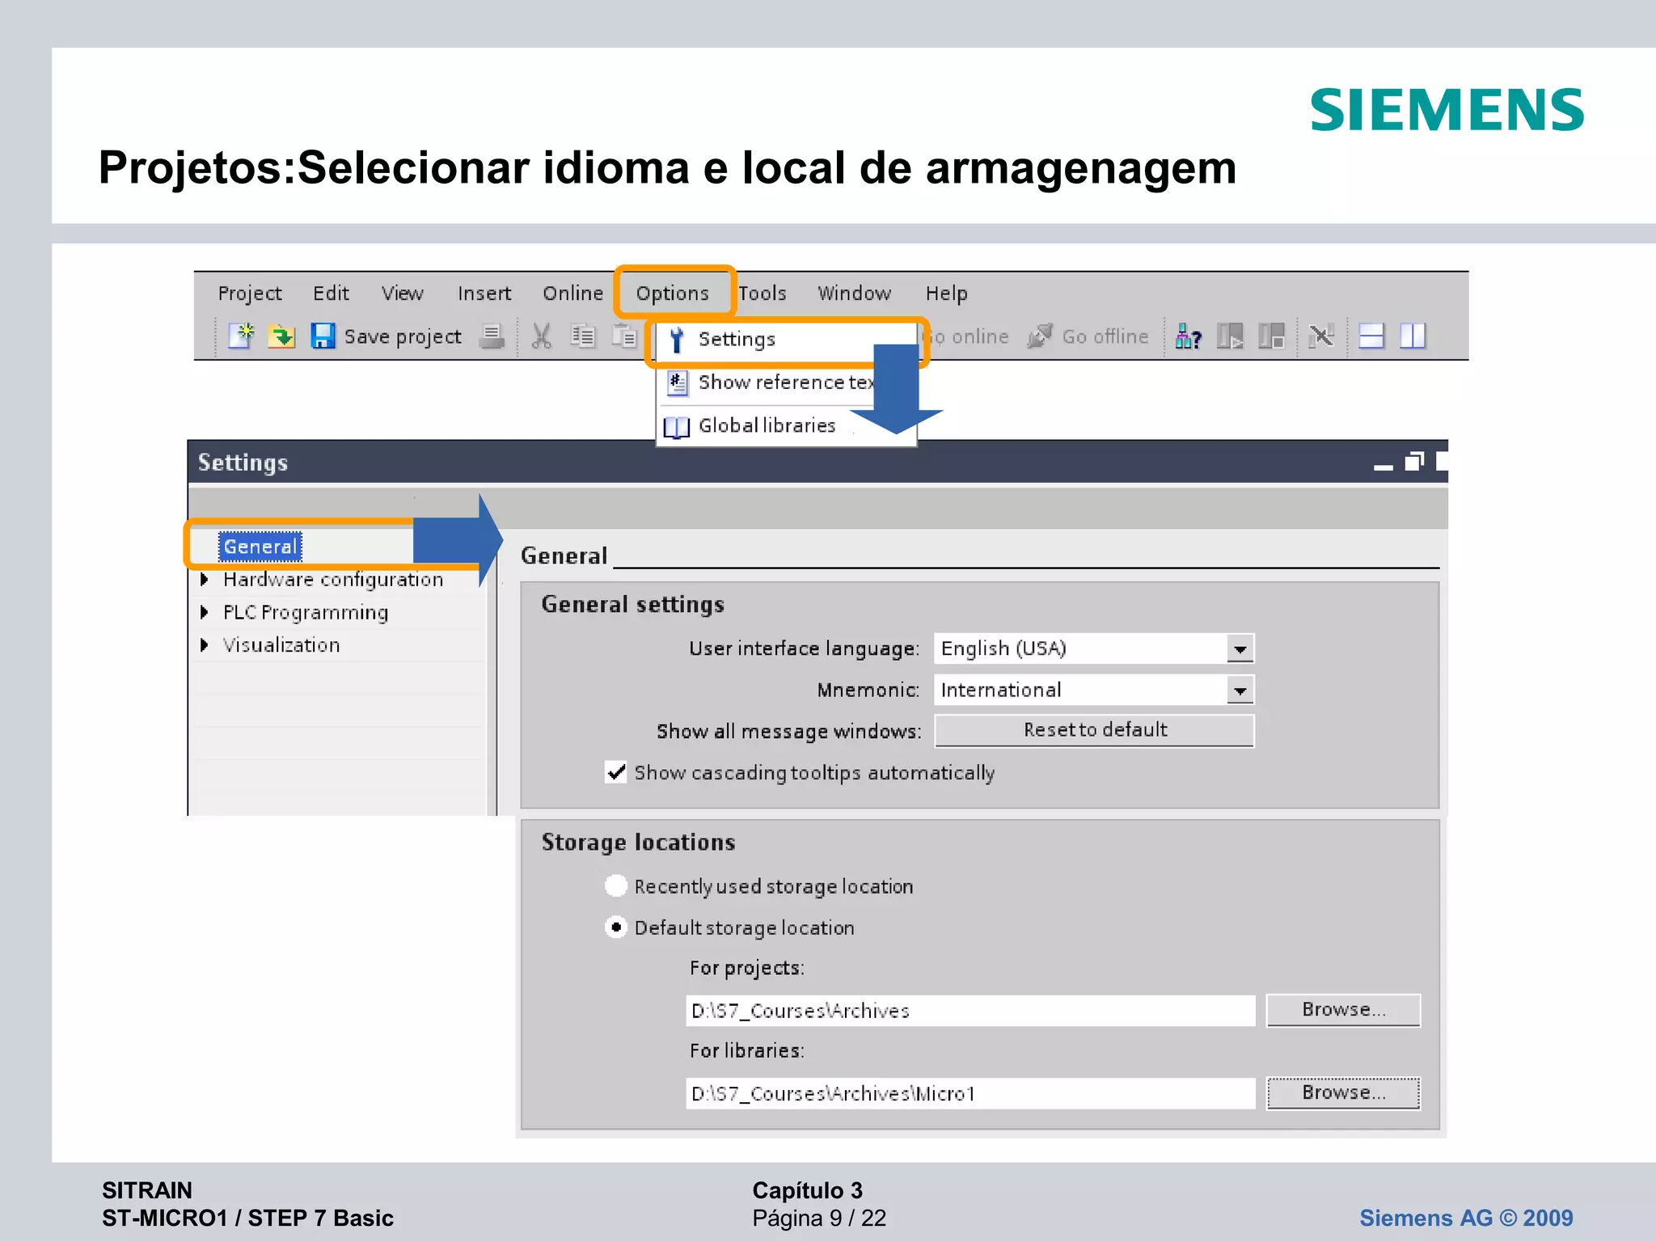Click the For projects path field

point(970,1011)
